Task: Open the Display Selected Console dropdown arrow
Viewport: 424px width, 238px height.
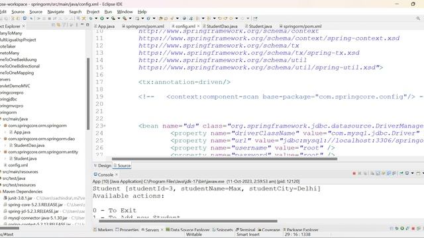Action: [412, 173]
